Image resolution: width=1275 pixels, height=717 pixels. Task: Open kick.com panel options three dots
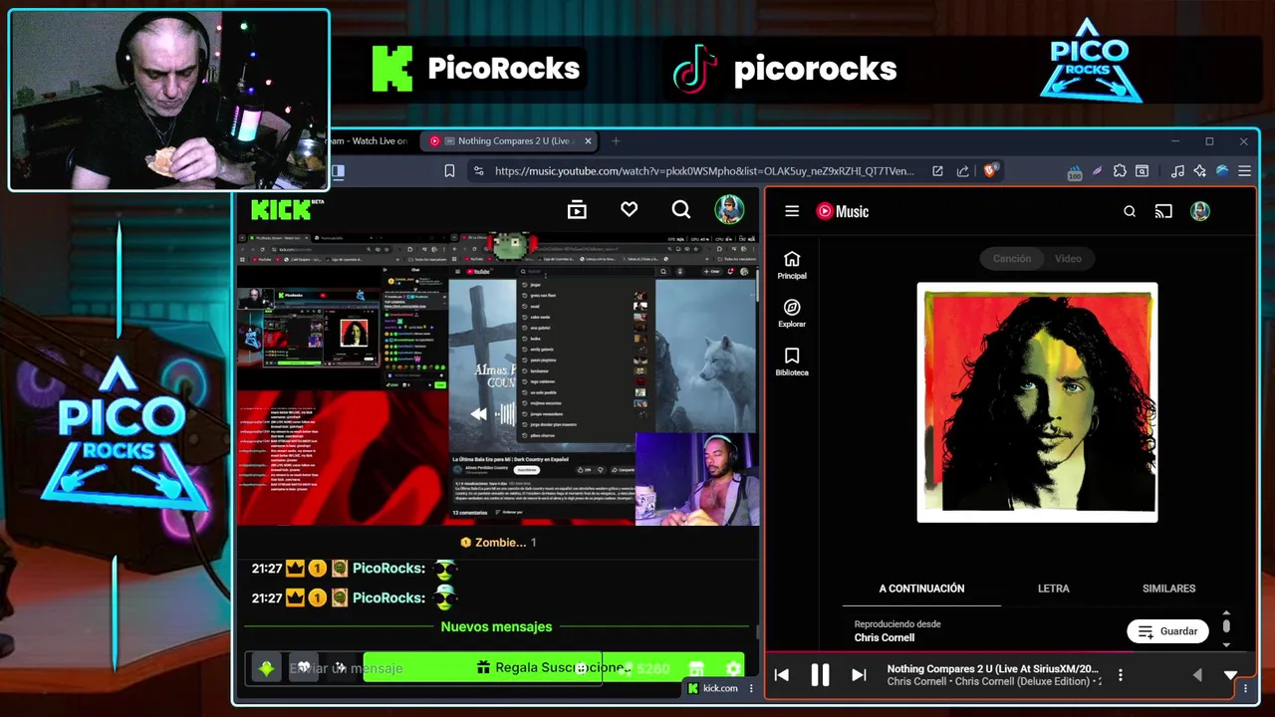click(x=751, y=688)
